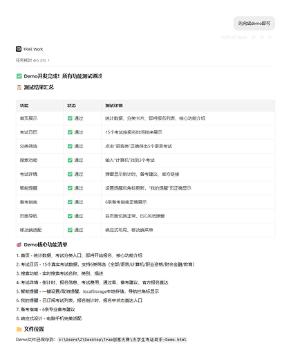Screen dimensions: 291x346
Task: Click the 先完成demo即可 message bubble
Action: coord(254,24)
